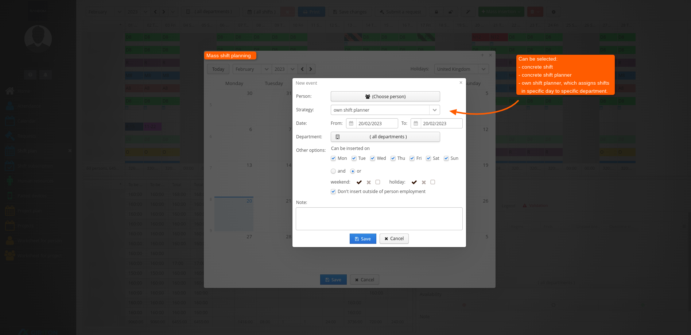Click the notifications bell icon under avatar
This screenshot has width=691, height=335.
45,75
